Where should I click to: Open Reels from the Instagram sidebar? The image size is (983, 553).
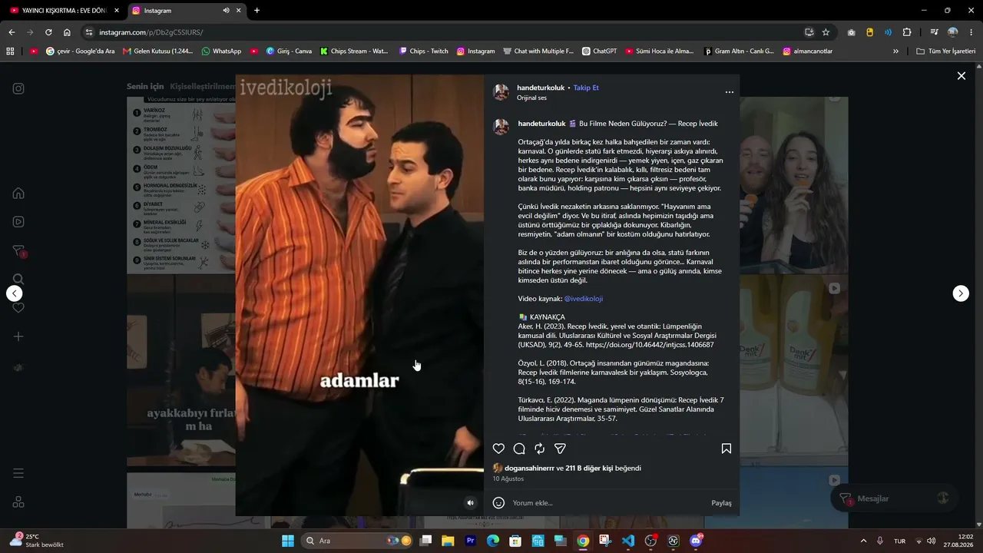pyautogui.click(x=18, y=222)
